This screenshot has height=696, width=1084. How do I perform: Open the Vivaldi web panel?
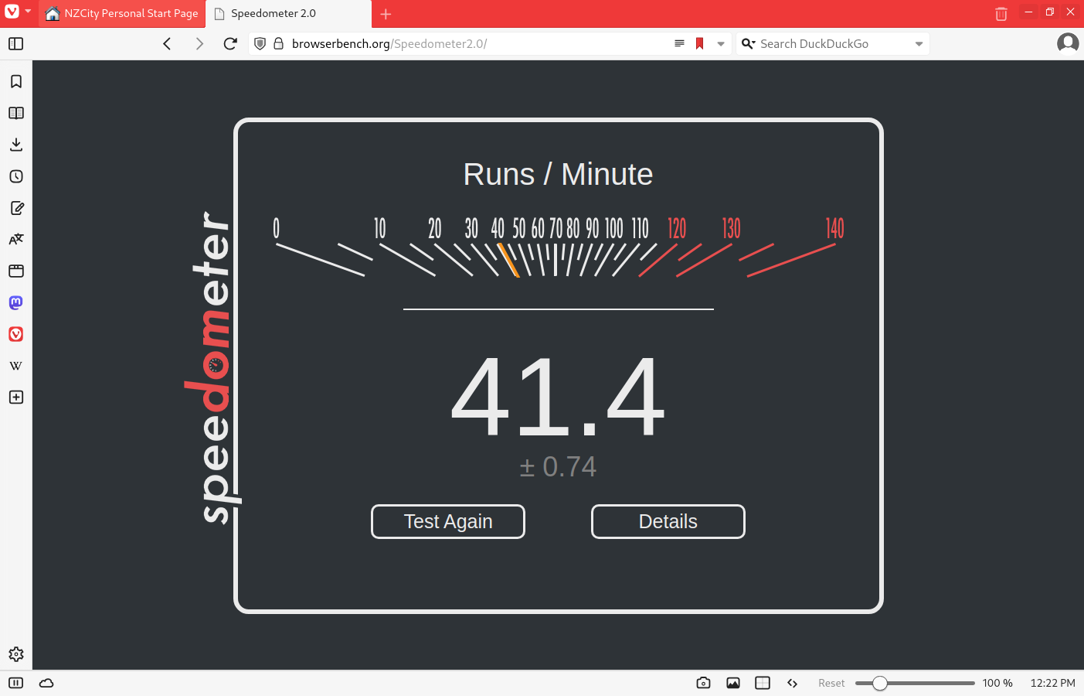coord(16,334)
